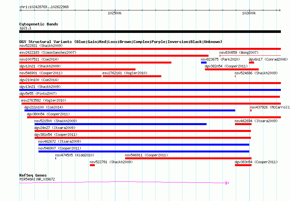Click the 102600k ruler tick label
The image size is (290, 201).
coord(249,13)
